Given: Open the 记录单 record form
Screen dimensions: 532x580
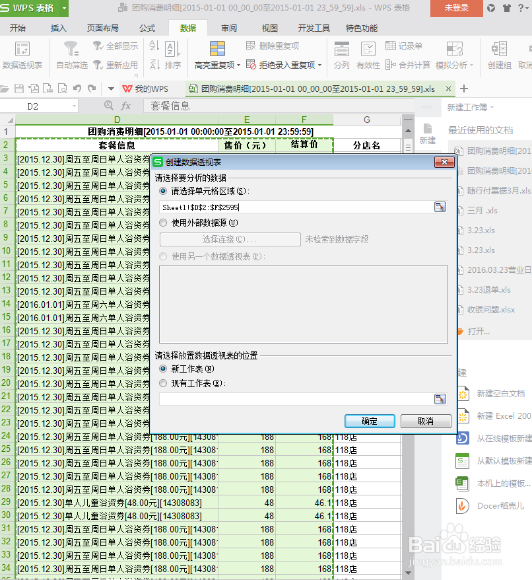Looking at the screenshot, I should coord(404,46).
